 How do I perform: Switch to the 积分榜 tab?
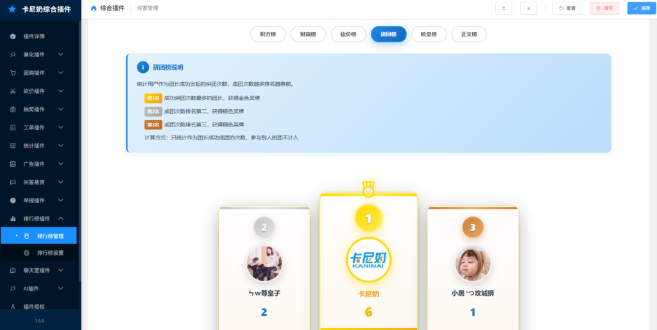[268, 35]
